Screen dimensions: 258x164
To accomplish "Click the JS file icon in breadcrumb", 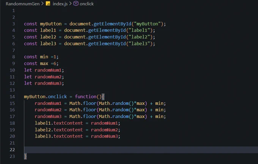I will pos(48,4).
